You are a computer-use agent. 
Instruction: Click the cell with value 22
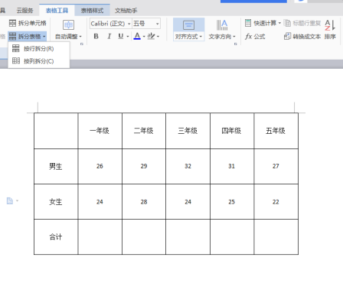(276, 202)
